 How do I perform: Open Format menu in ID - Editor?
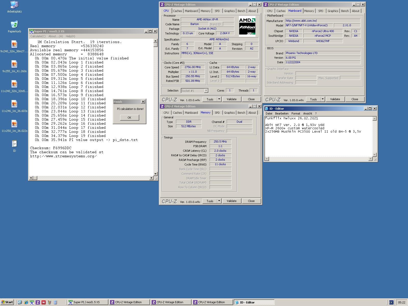[296, 113]
